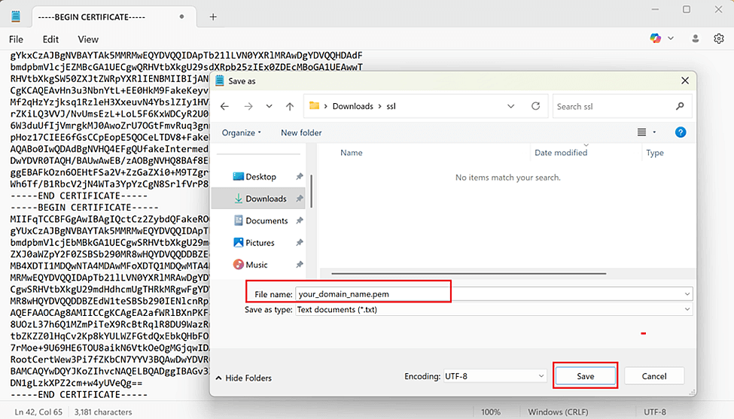Click the Copilot icon in Notepad
This screenshot has height=419, width=734.
[656, 38]
